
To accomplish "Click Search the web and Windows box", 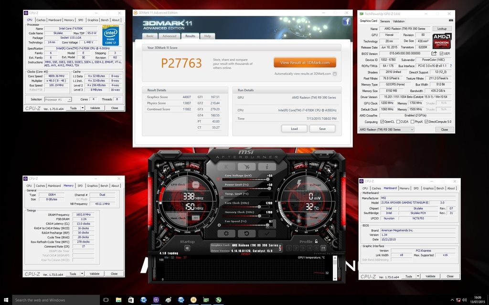I will (56, 300).
